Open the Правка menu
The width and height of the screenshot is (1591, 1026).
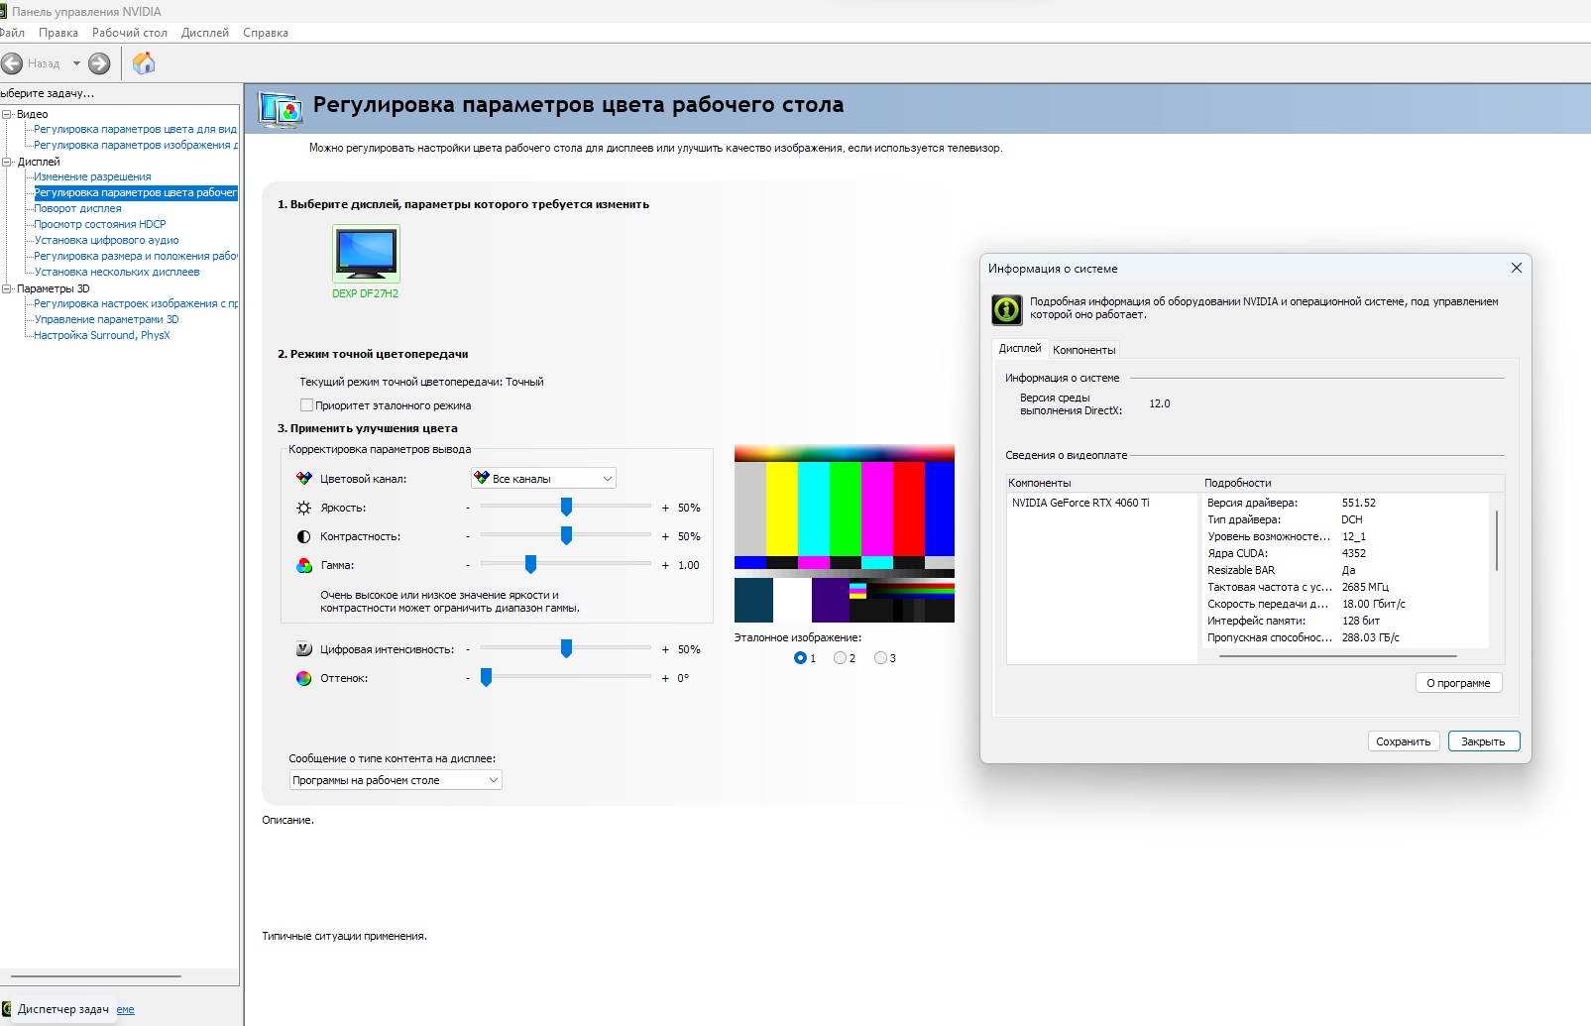pyautogui.click(x=58, y=33)
